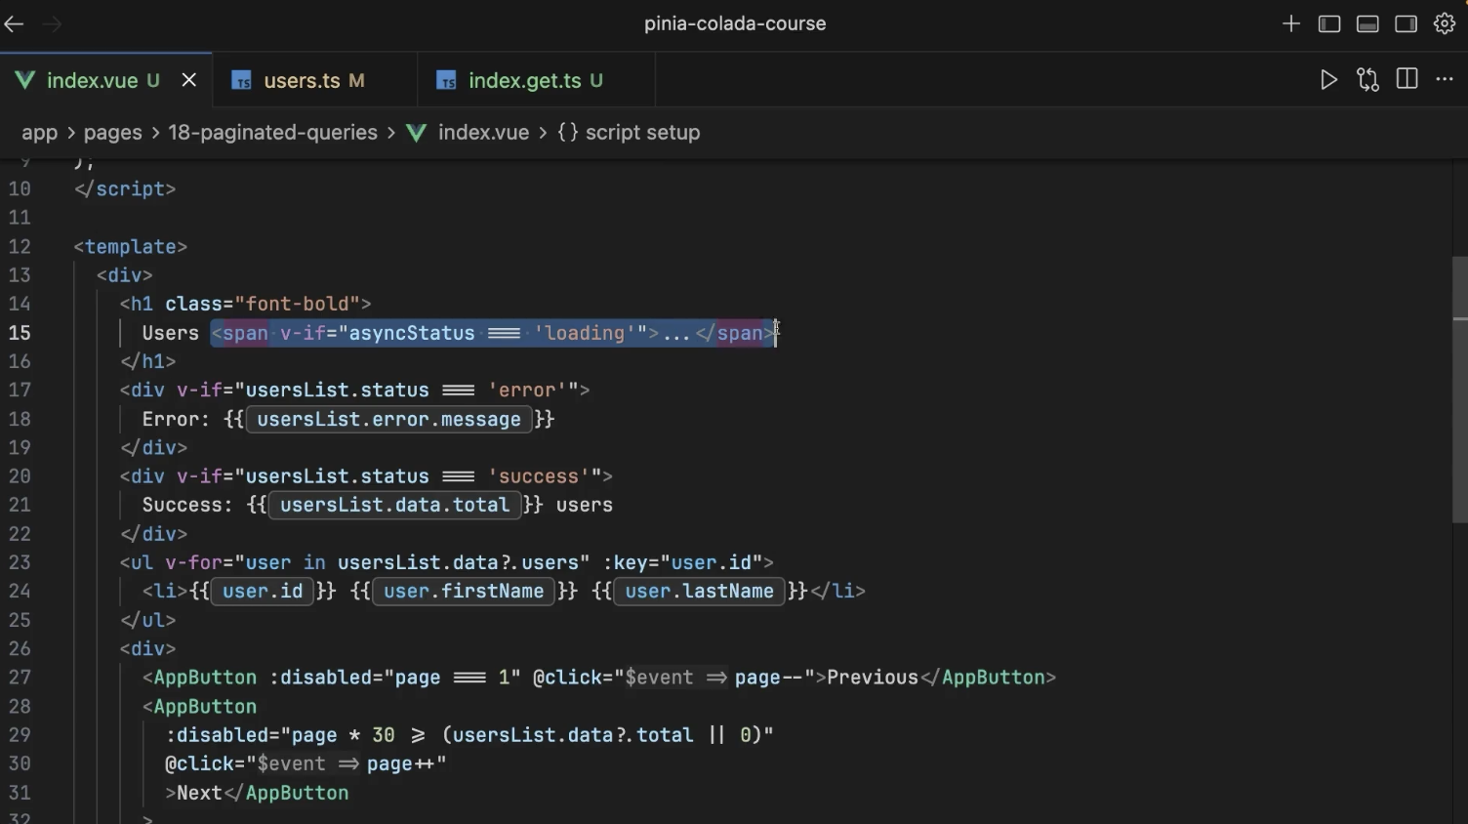Open settings via the gear icon

(x=1445, y=24)
